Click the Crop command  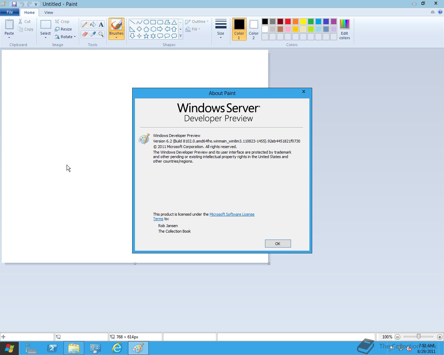click(62, 21)
